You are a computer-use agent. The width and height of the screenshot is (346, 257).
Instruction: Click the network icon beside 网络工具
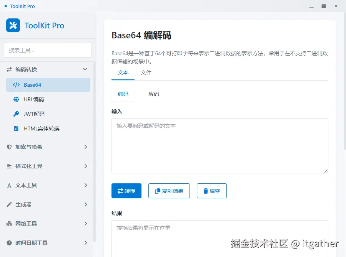click(x=9, y=224)
